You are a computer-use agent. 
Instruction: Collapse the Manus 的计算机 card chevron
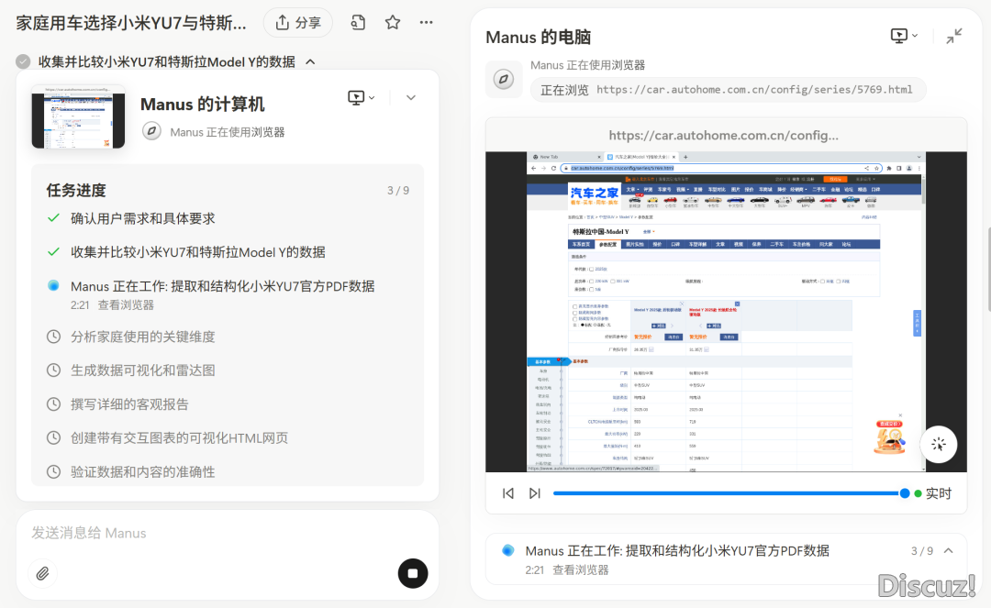411,98
